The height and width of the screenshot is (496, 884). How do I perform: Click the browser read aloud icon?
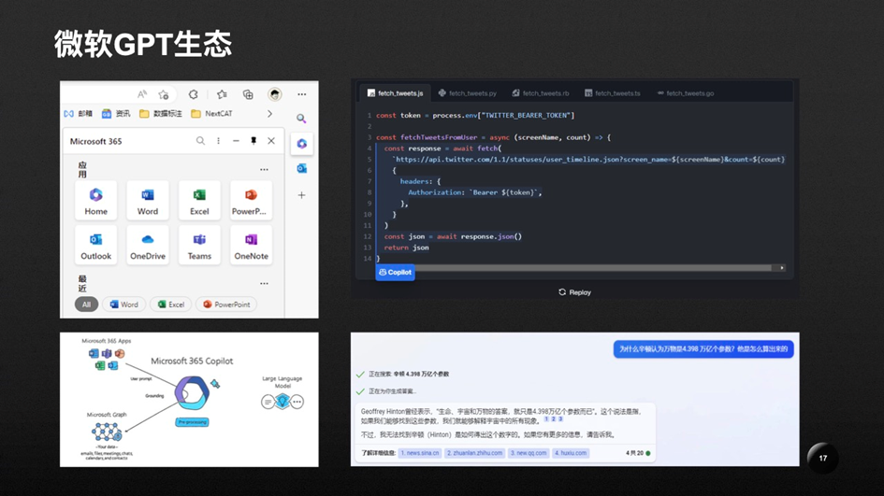coord(142,94)
